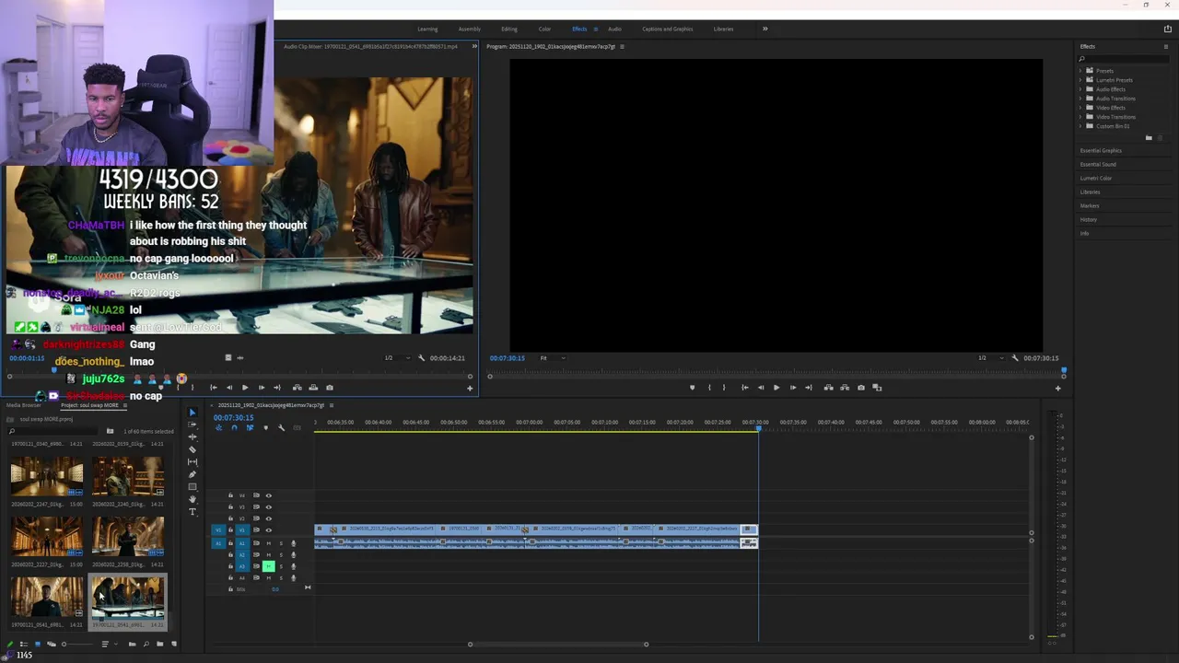Click Mark In in the Program monitor
Screen dimensions: 1179x663
(x=709, y=388)
